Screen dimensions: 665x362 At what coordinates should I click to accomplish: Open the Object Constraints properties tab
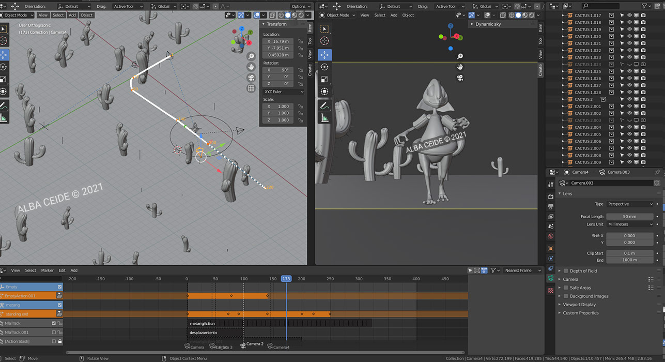[x=551, y=268]
